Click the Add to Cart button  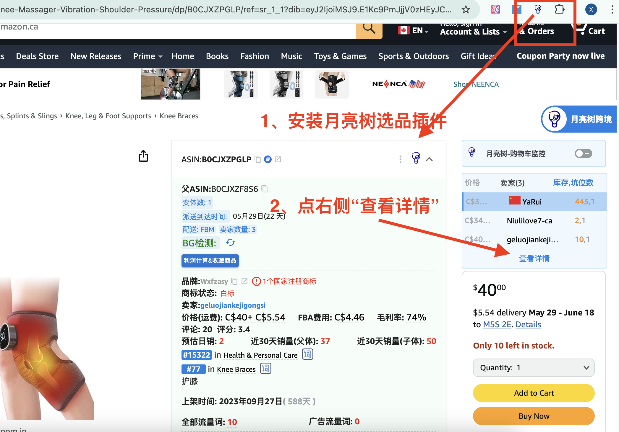pos(534,393)
